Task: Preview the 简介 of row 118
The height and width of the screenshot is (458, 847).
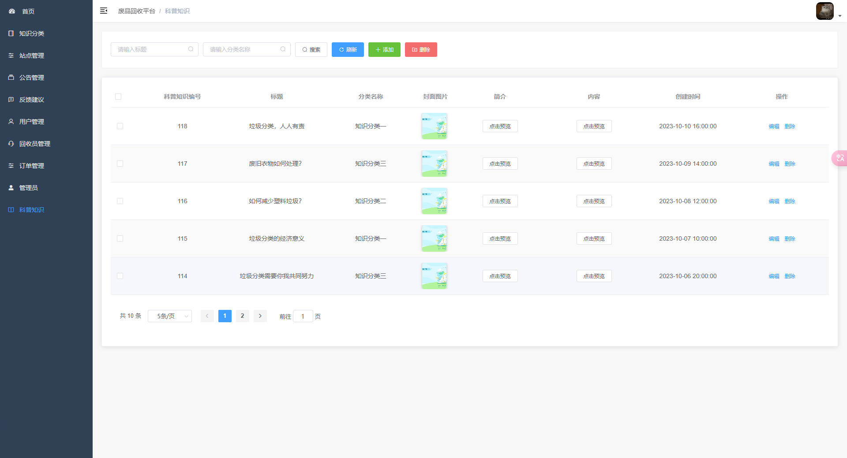Action: 500,126
